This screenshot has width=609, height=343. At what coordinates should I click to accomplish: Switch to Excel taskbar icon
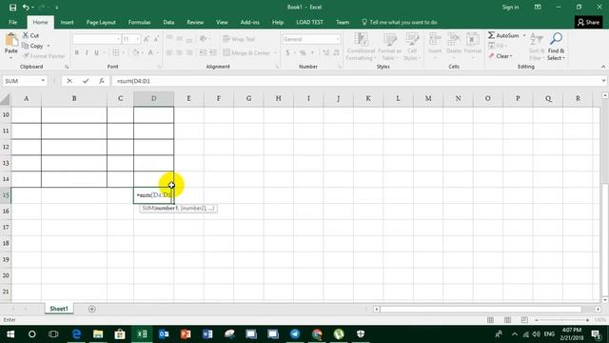(x=142, y=334)
